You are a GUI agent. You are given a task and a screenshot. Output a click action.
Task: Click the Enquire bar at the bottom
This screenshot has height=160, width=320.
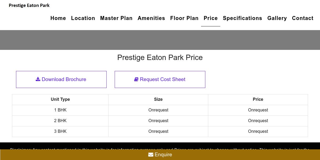pyautogui.click(x=160, y=155)
